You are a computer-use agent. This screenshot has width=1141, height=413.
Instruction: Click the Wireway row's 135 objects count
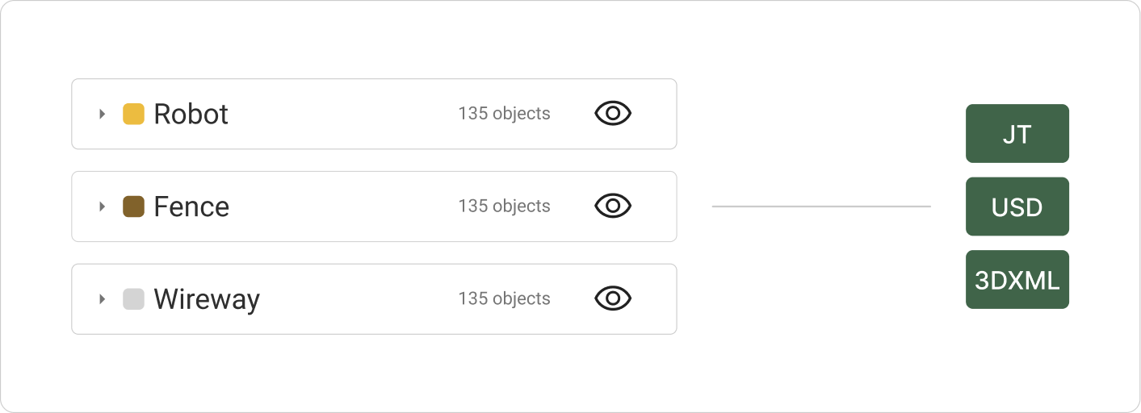point(504,298)
